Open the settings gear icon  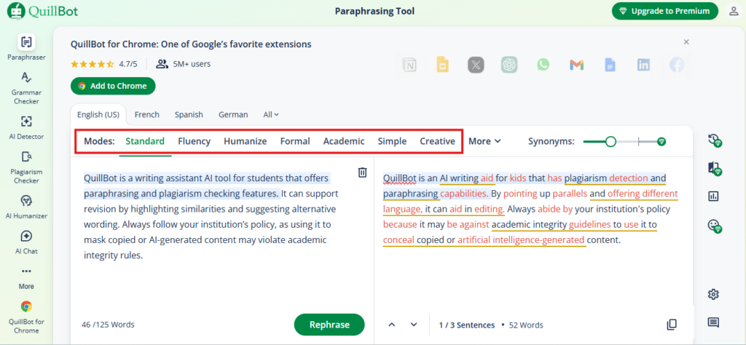tap(713, 295)
